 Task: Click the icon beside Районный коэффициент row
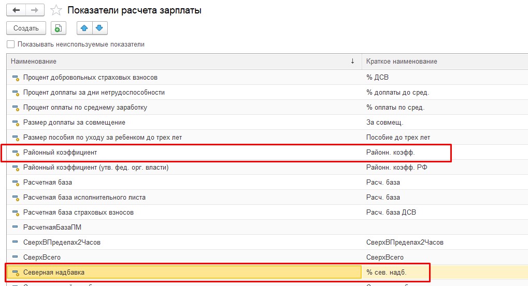15,153
